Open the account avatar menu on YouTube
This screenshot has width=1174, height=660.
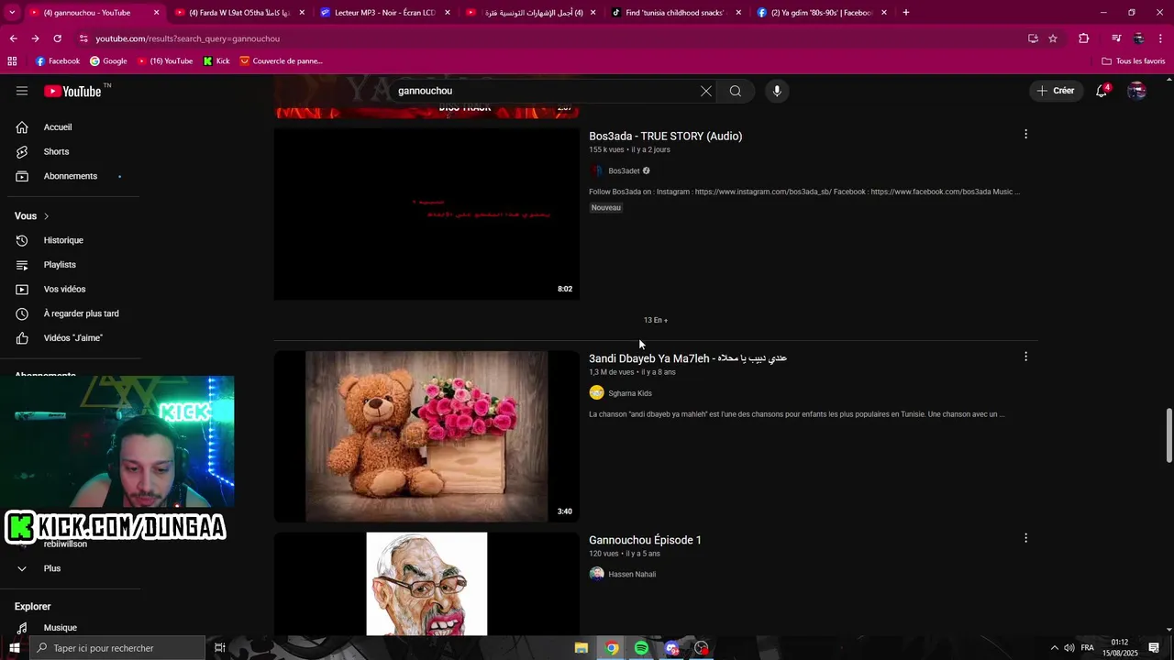click(x=1136, y=91)
